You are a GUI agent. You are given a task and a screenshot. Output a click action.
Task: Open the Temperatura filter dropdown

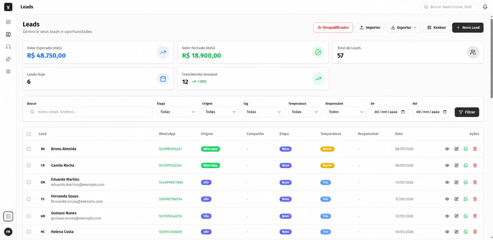tap(305, 112)
